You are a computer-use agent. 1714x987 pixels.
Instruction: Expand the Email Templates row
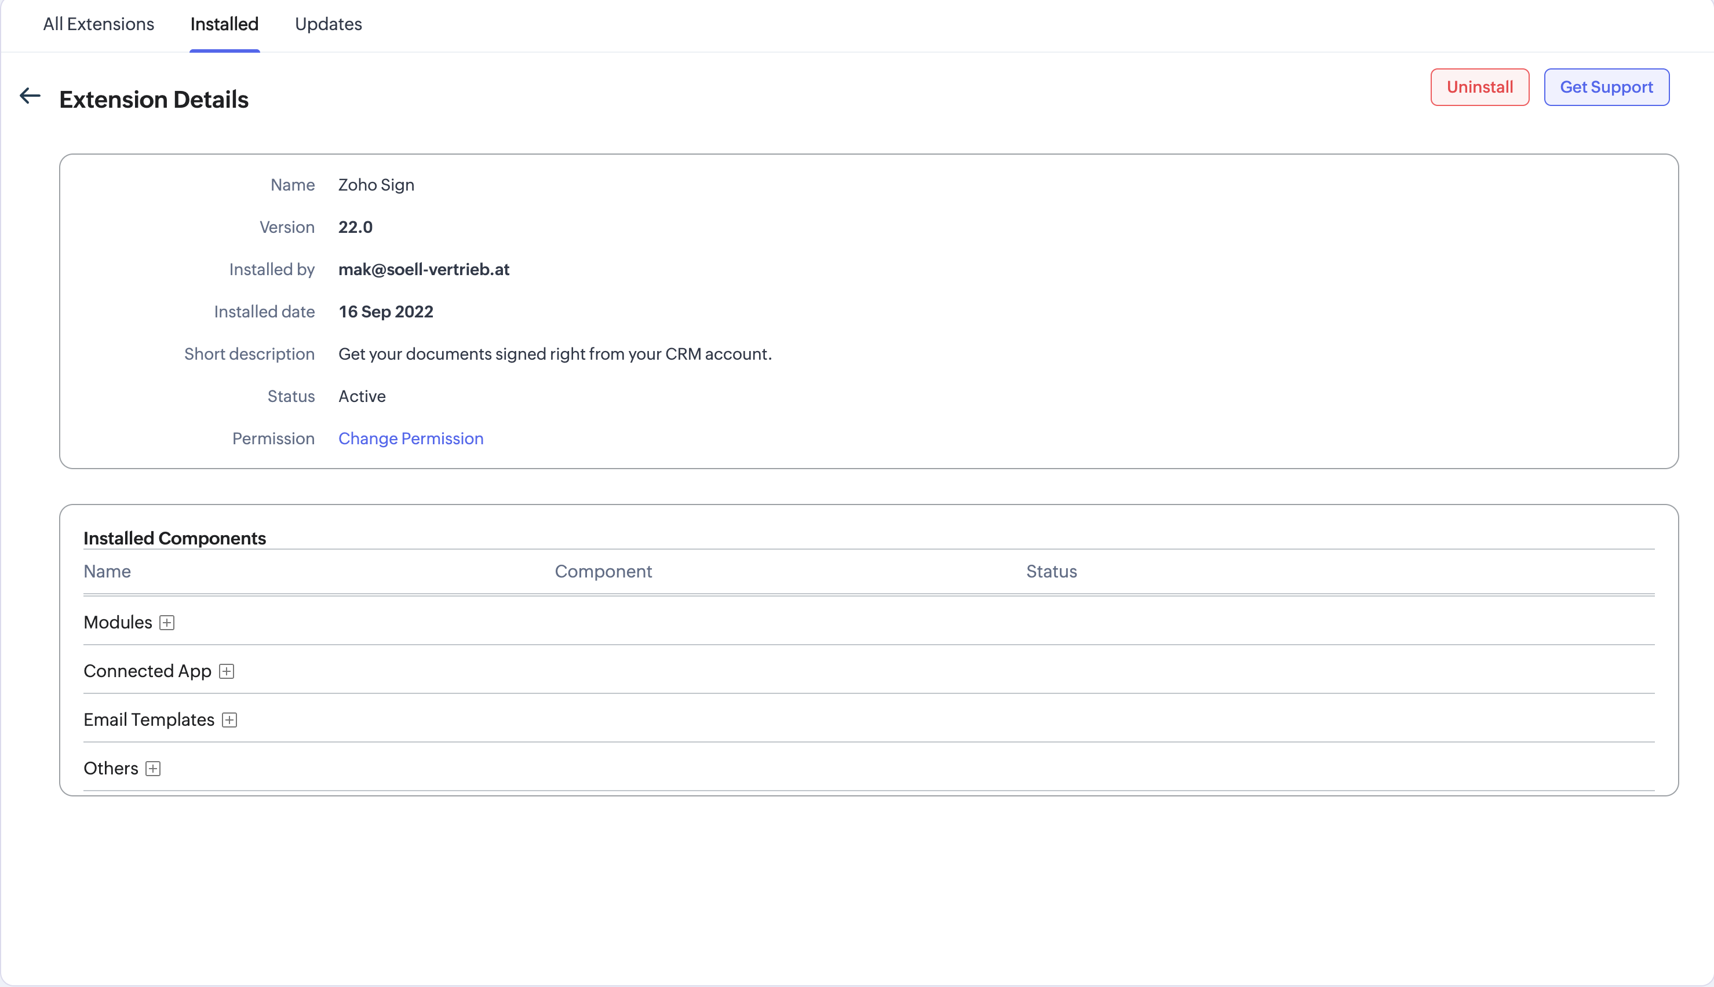coord(229,720)
